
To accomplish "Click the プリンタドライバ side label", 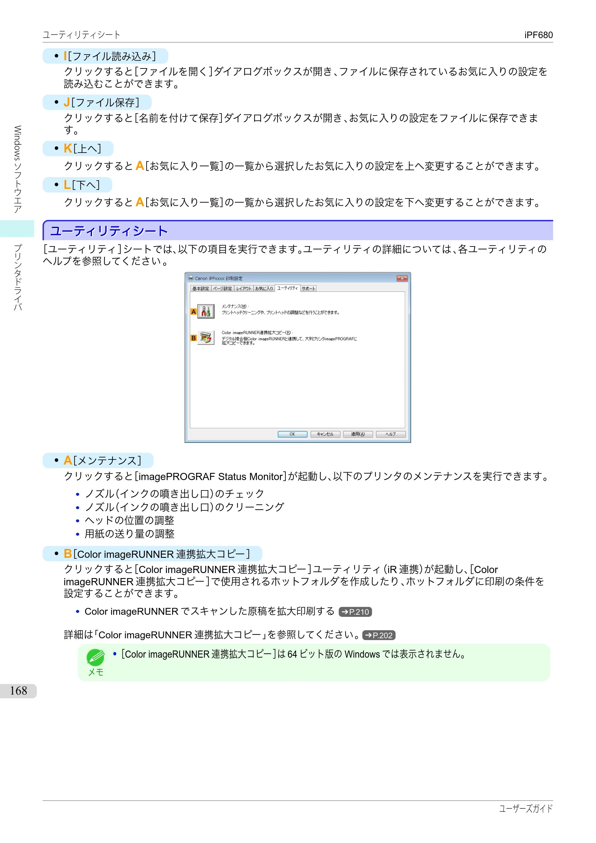I will (18, 278).
